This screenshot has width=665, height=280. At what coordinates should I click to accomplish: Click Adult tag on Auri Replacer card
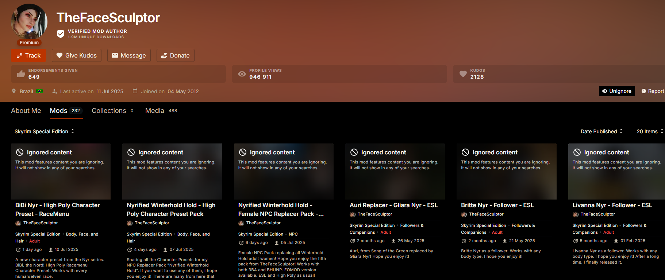386,232
